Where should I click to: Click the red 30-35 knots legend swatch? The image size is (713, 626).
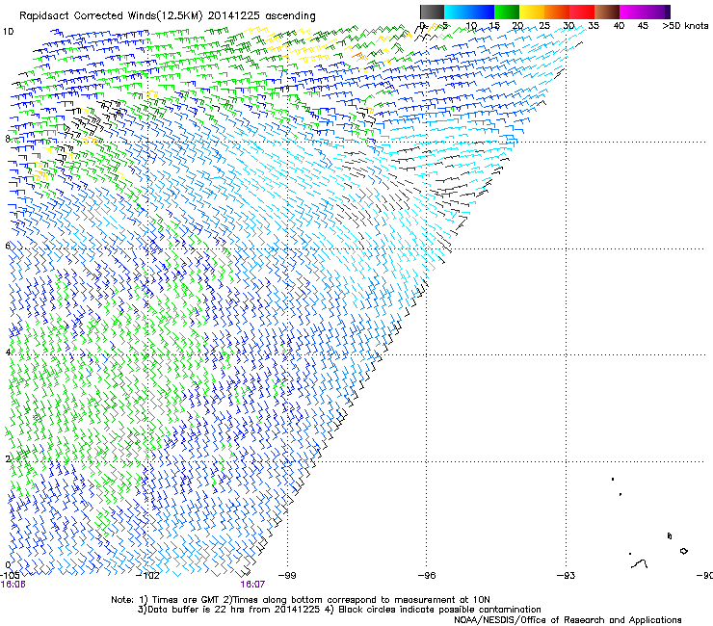click(x=582, y=12)
